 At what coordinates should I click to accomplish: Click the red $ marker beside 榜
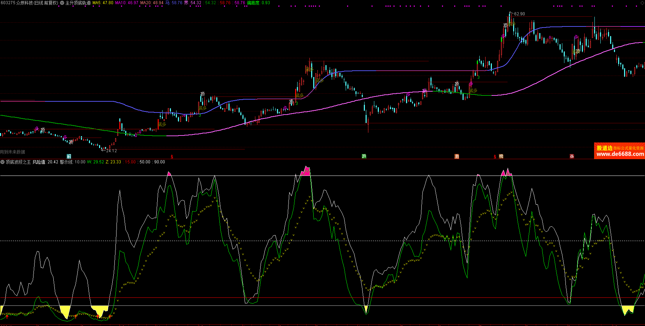[x=495, y=157]
